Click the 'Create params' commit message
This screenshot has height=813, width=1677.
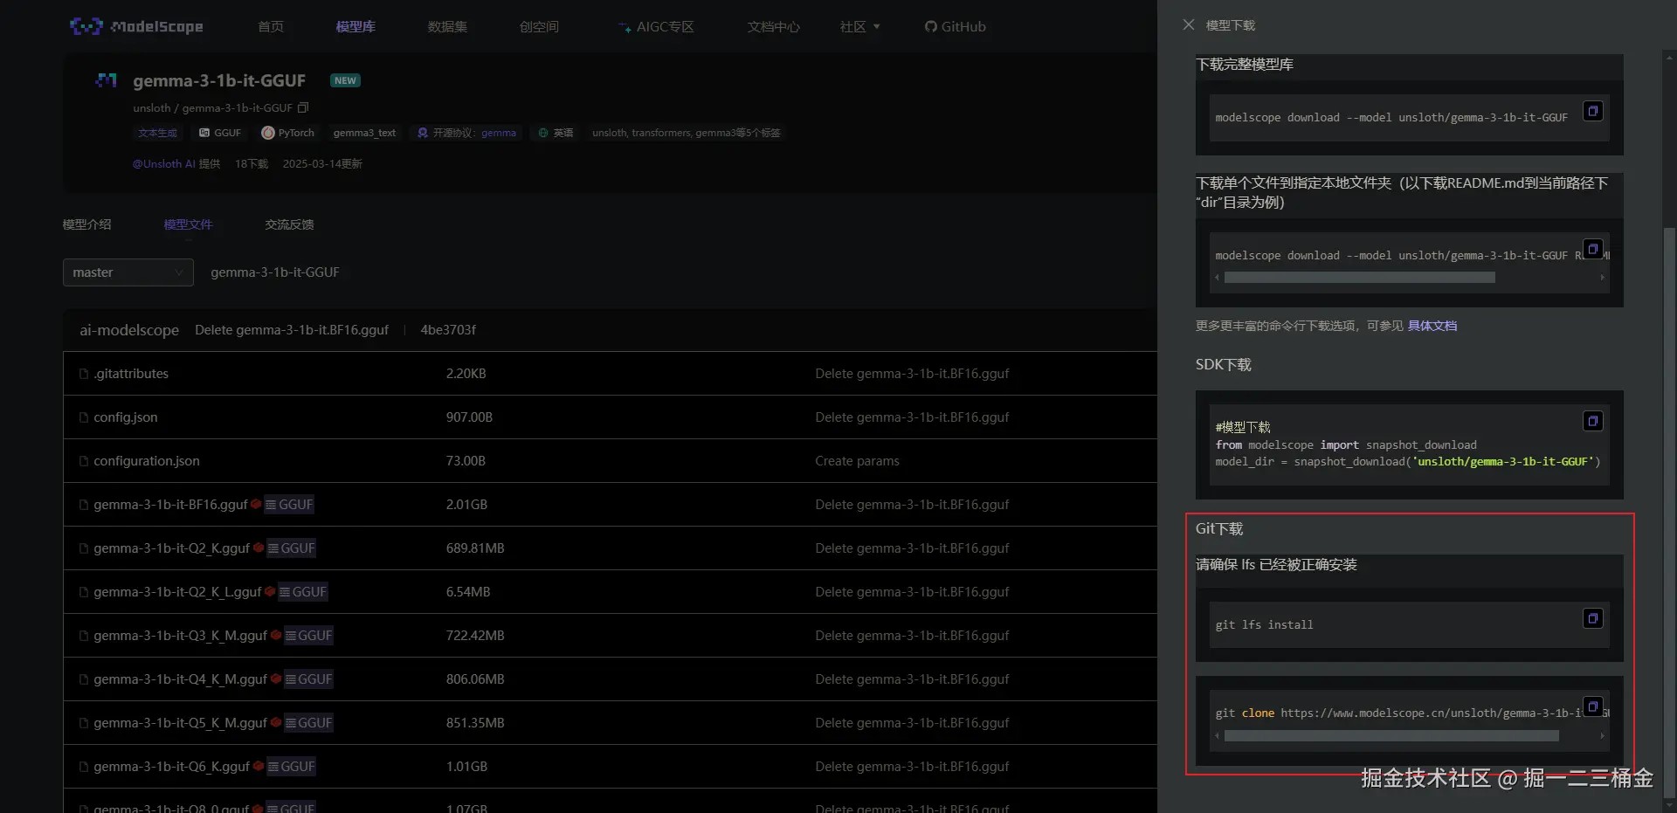(857, 461)
